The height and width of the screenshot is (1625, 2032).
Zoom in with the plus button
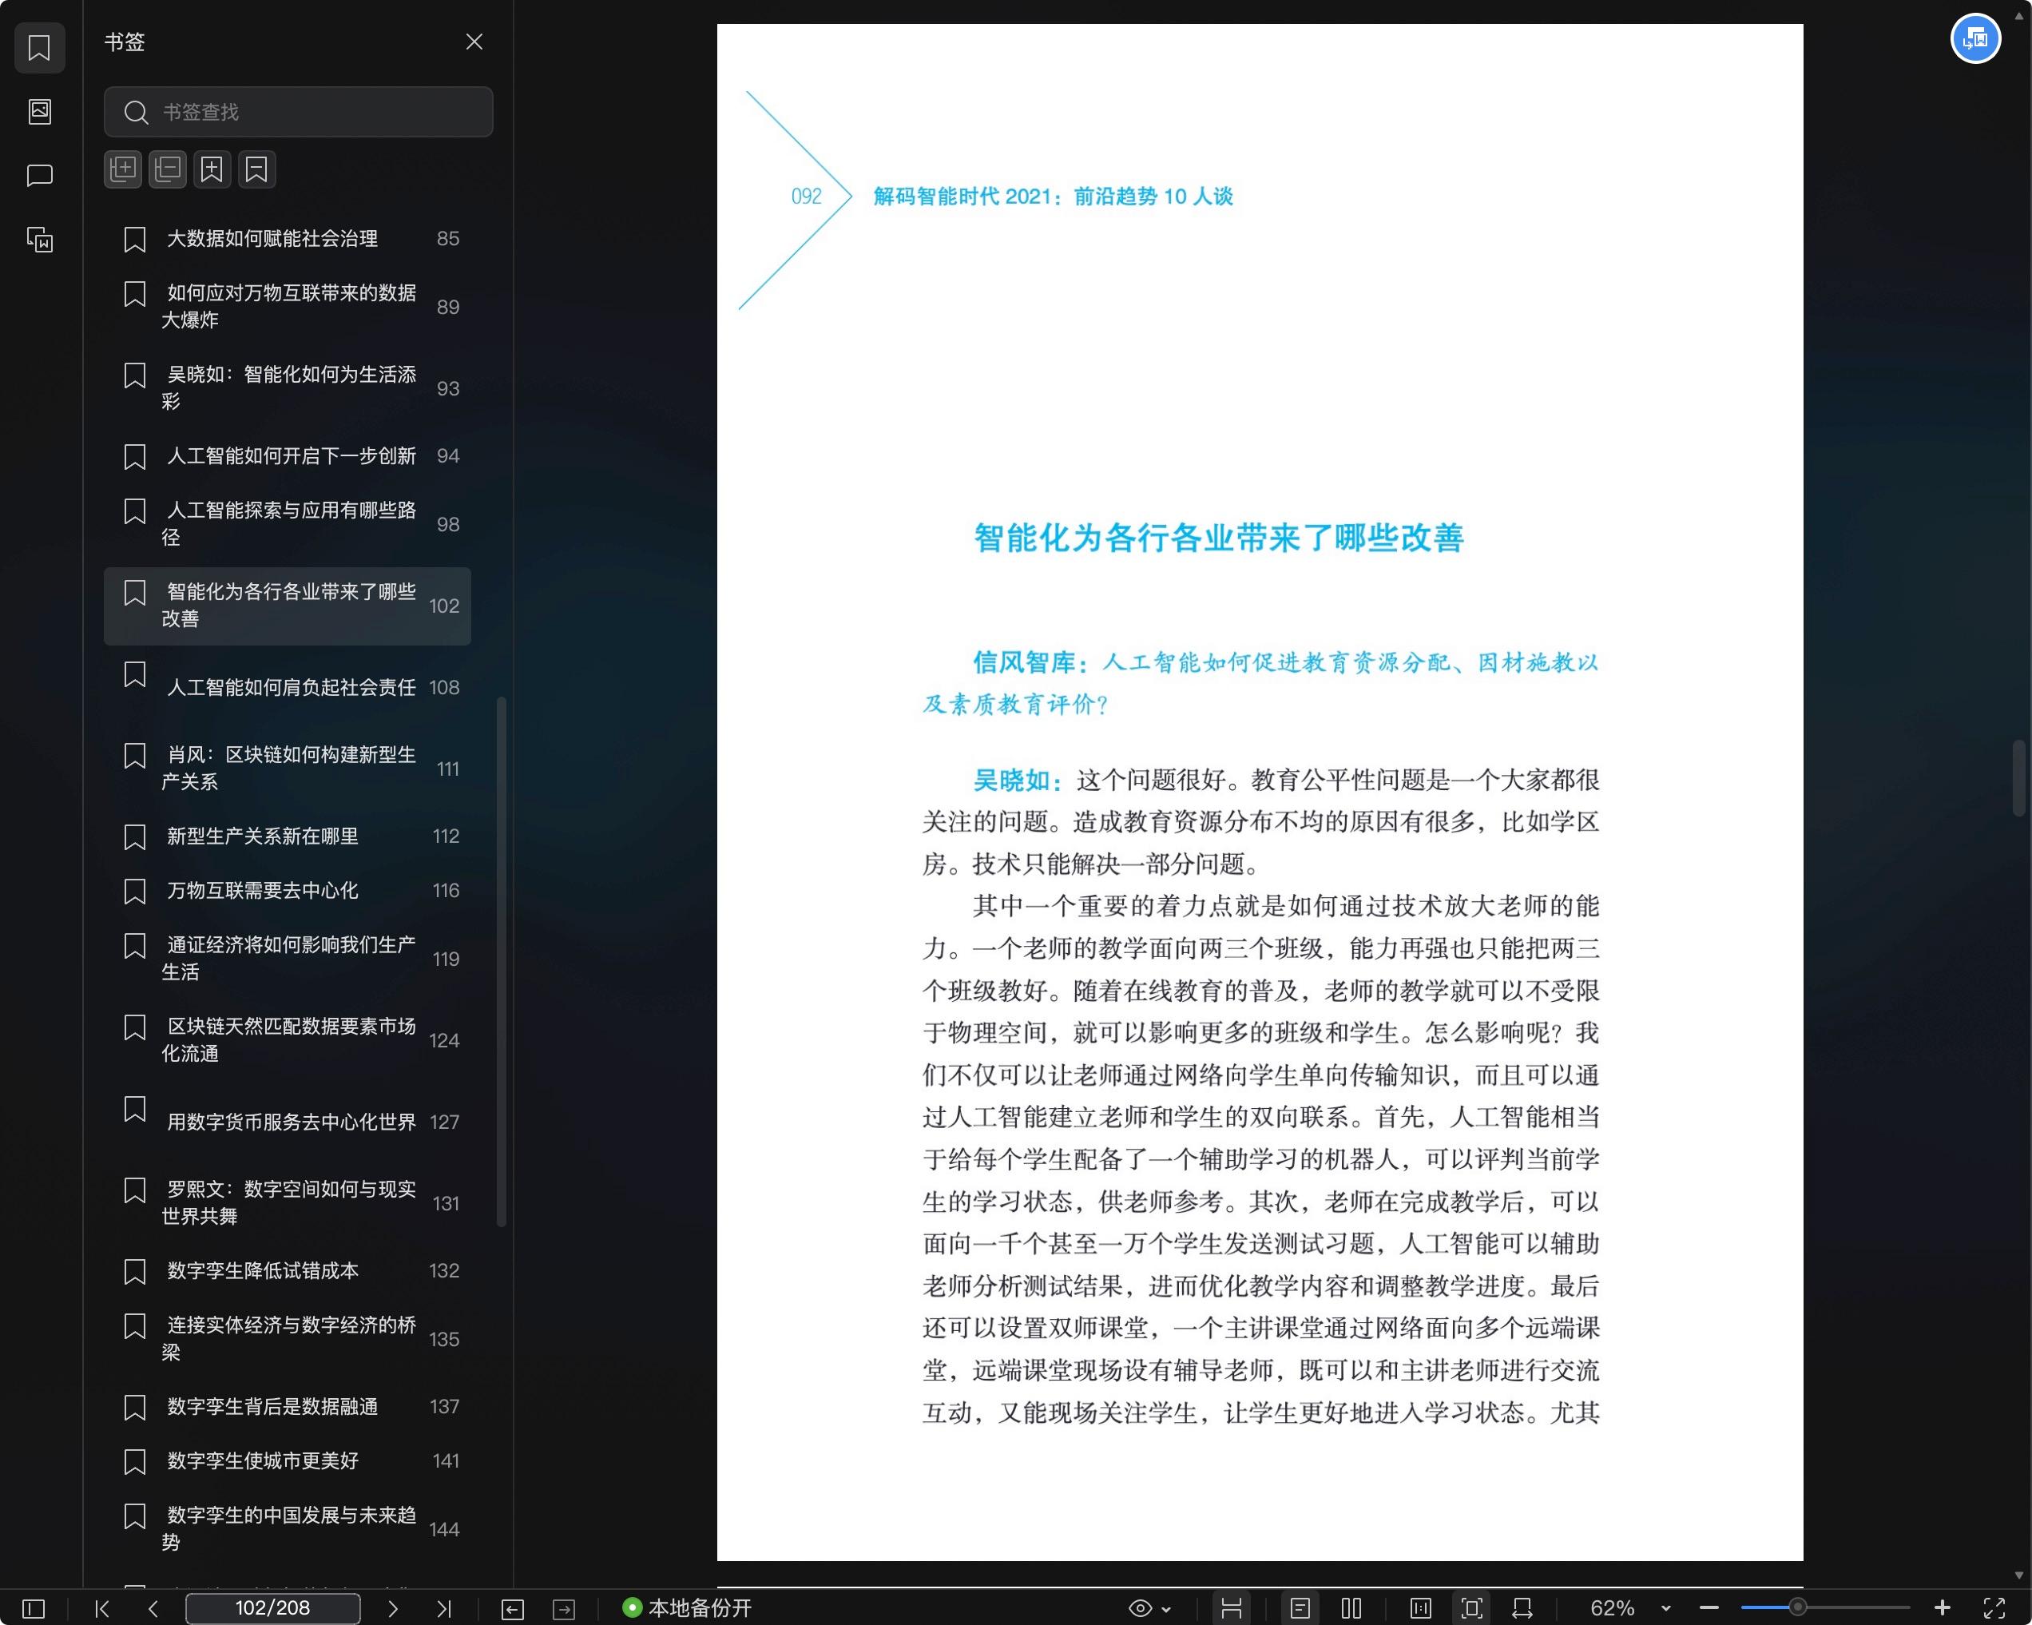pyautogui.click(x=1943, y=1608)
